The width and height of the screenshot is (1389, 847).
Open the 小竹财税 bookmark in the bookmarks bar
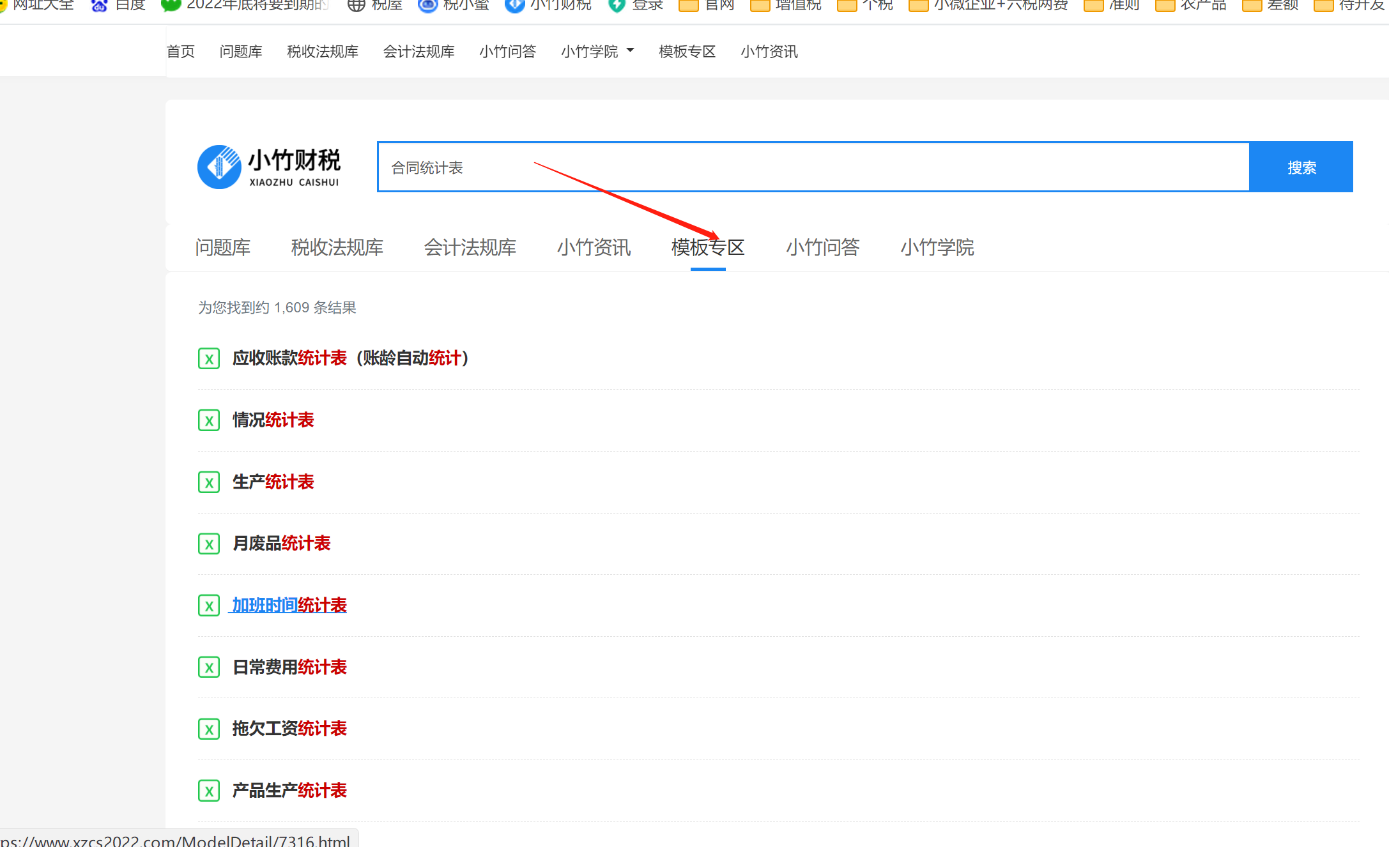(x=549, y=6)
